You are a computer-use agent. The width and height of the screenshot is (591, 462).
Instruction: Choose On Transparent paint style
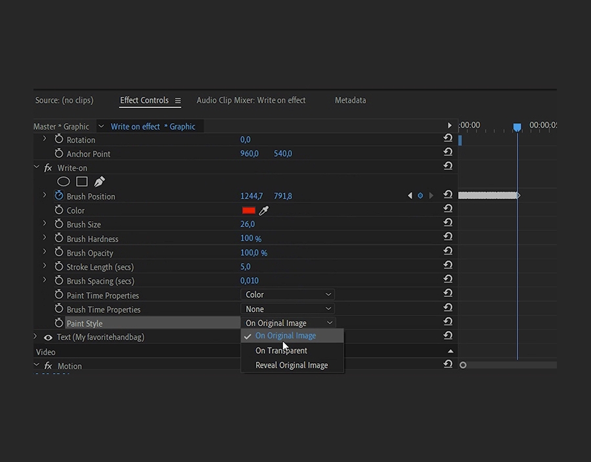[281, 350]
